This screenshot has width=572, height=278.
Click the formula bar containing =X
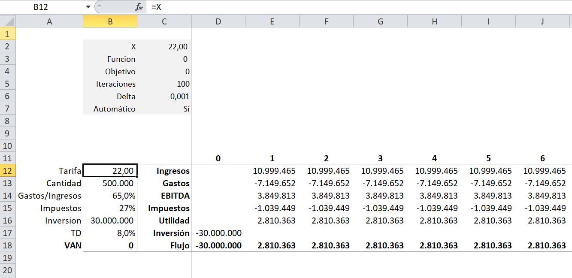pyautogui.click(x=343, y=7)
